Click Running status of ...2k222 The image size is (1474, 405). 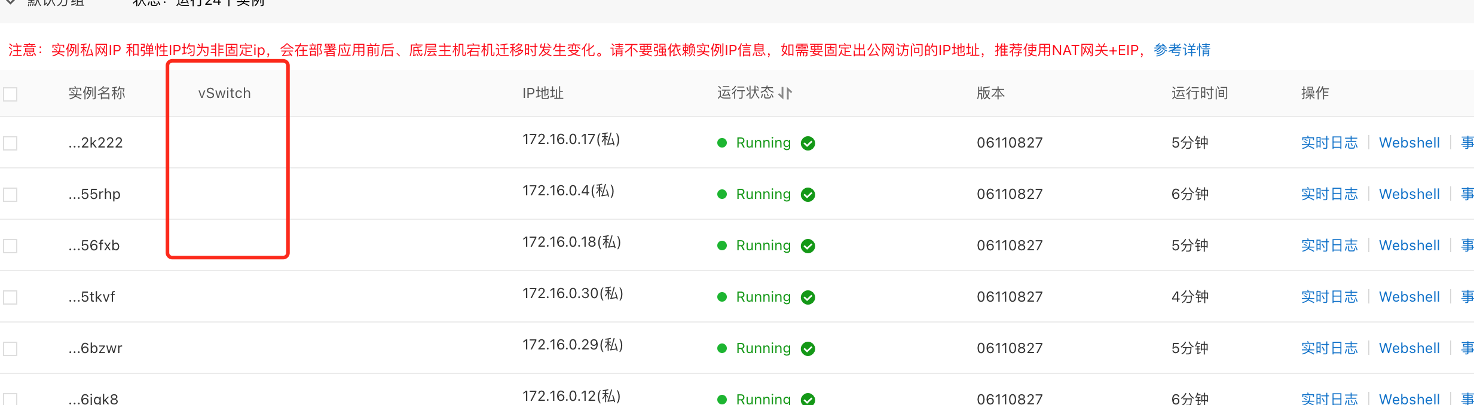point(763,143)
